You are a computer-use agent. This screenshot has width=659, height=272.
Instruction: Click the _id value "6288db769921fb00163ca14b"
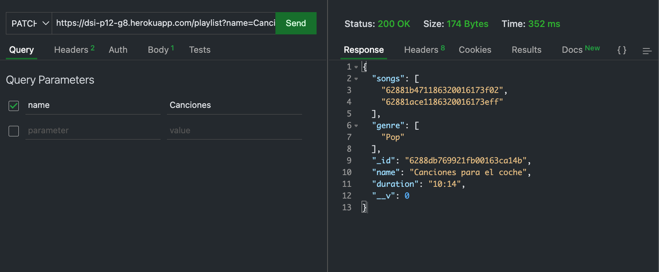click(466, 161)
